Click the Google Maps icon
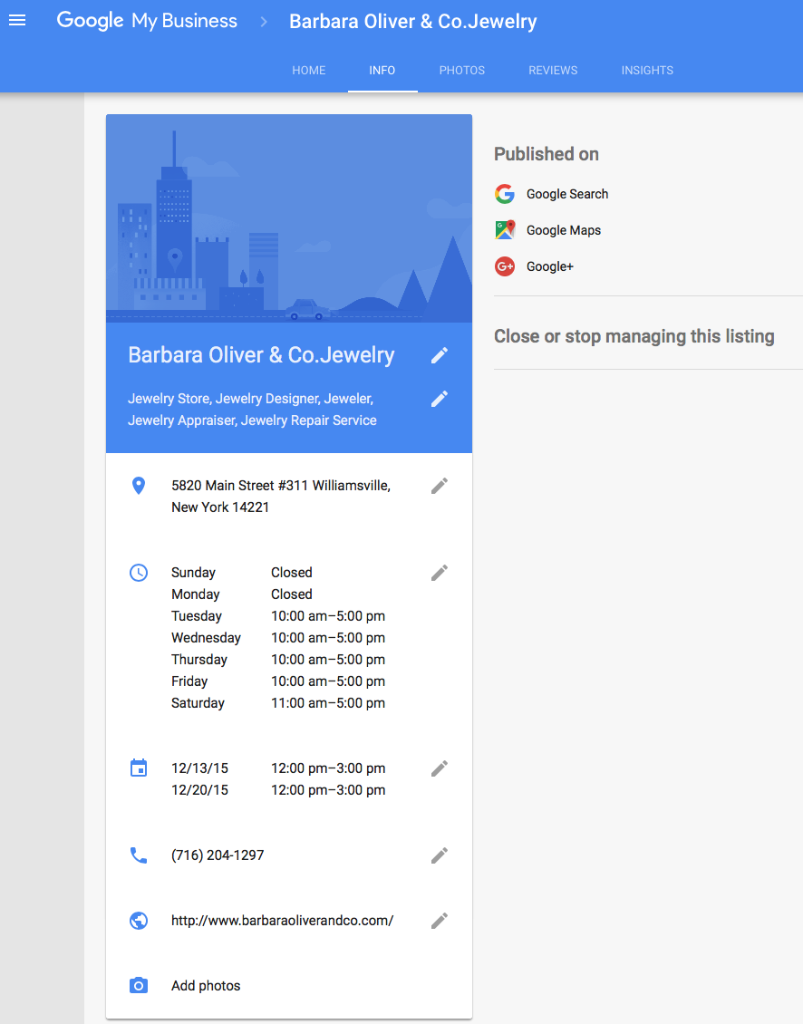Image resolution: width=803 pixels, height=1024 pixels. coord(505,230)
